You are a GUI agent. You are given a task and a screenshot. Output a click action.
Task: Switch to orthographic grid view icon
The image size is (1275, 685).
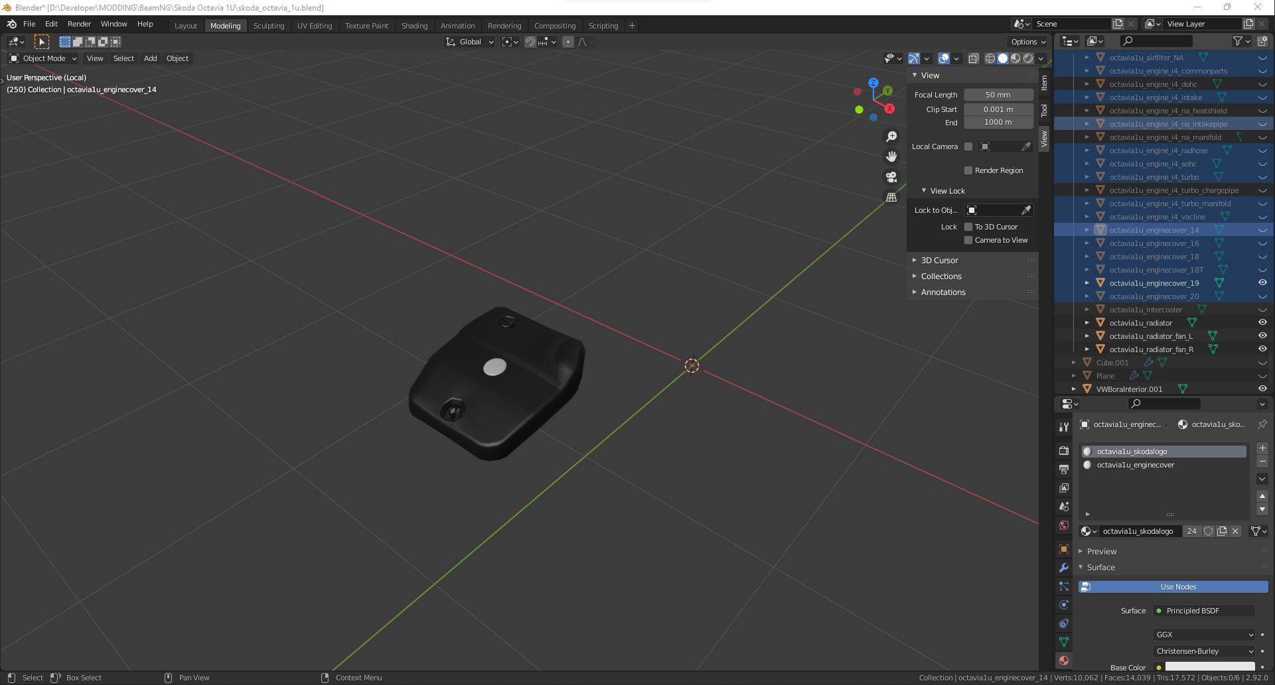[x=891, y=198]
